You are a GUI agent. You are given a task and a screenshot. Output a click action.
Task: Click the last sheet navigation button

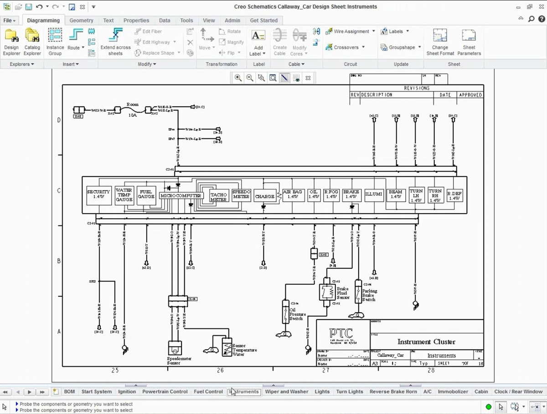pyautogui.click(x=42, y=392)
